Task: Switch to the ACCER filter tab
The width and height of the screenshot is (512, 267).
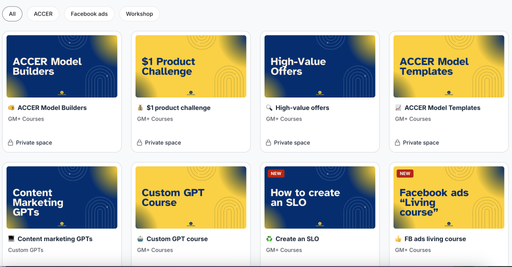Action: tap(43, 14)
